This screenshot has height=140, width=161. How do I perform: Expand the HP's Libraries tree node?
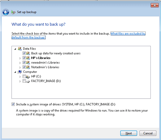20,58
